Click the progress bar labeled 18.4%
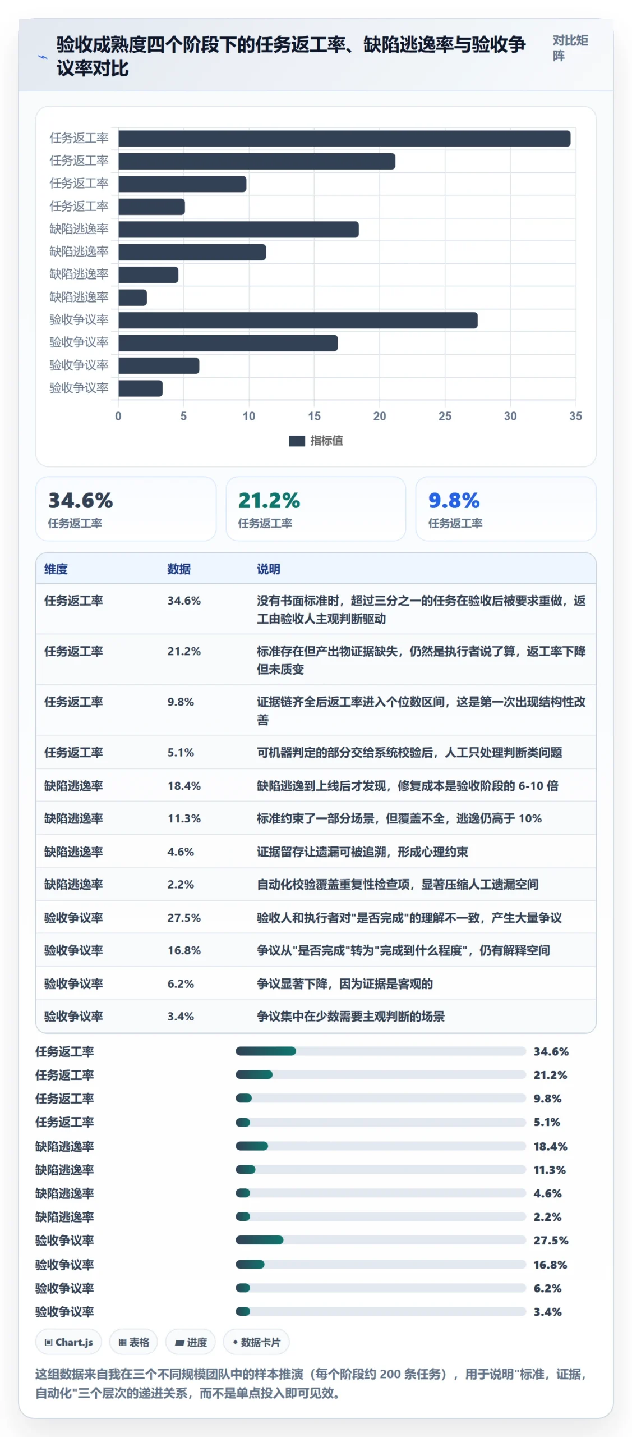 point(381,1146)
